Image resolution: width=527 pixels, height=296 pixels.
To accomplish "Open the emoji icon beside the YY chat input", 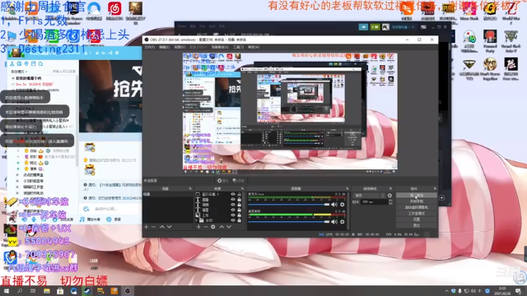I will point(86,209).
